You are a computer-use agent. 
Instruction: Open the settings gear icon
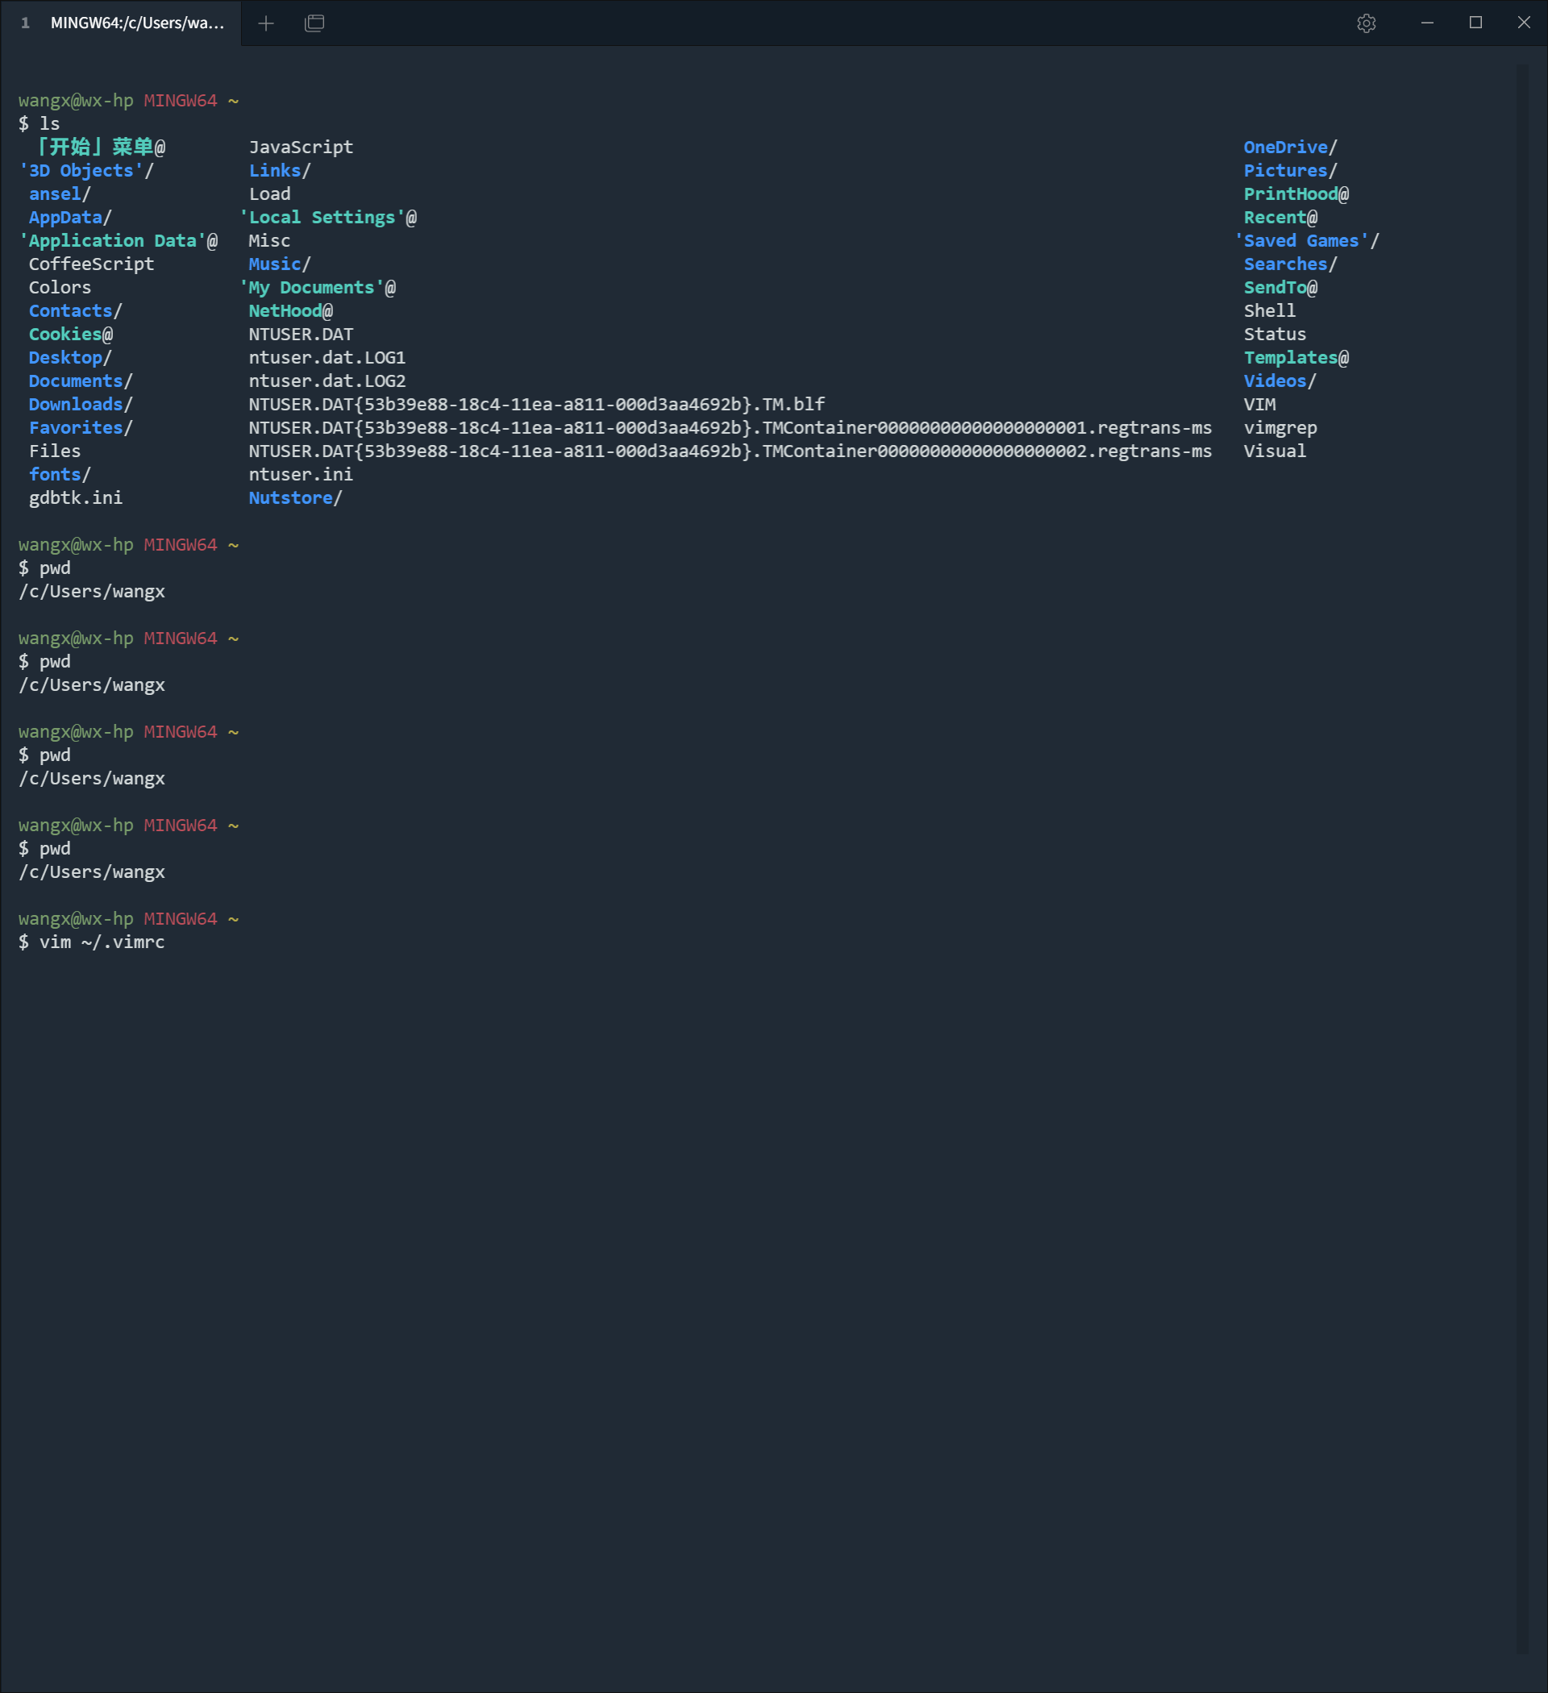click(x=1366, y=23)
